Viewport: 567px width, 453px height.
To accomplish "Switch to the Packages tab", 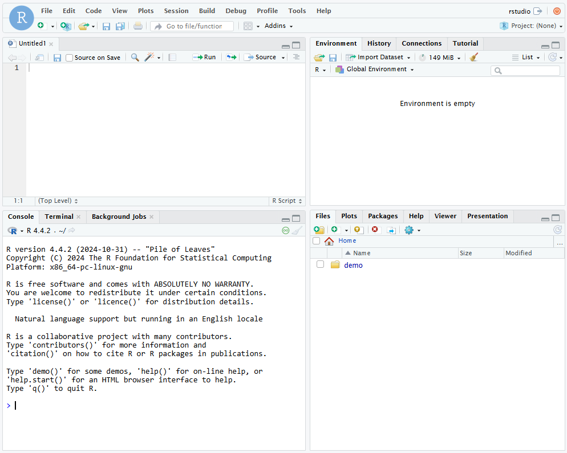I will tap(383, 216).
